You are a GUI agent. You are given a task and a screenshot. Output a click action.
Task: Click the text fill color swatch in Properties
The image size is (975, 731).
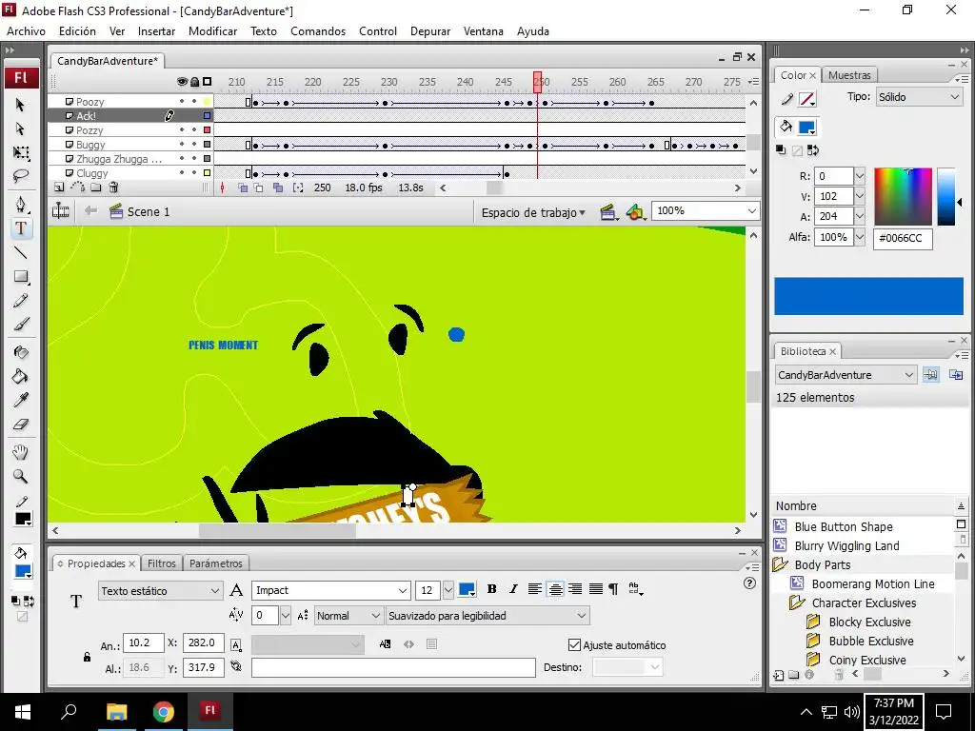[x=467, y=589]
